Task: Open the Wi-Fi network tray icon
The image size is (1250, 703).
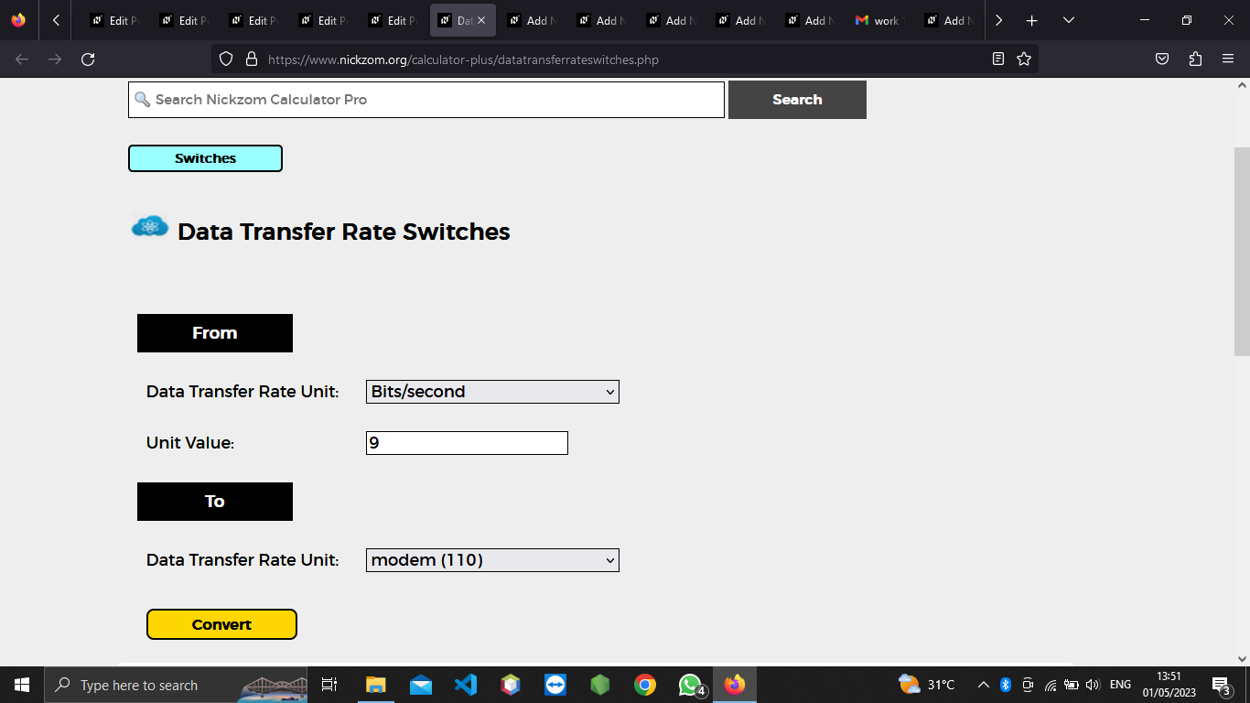Action: [x=1051, y=685]
